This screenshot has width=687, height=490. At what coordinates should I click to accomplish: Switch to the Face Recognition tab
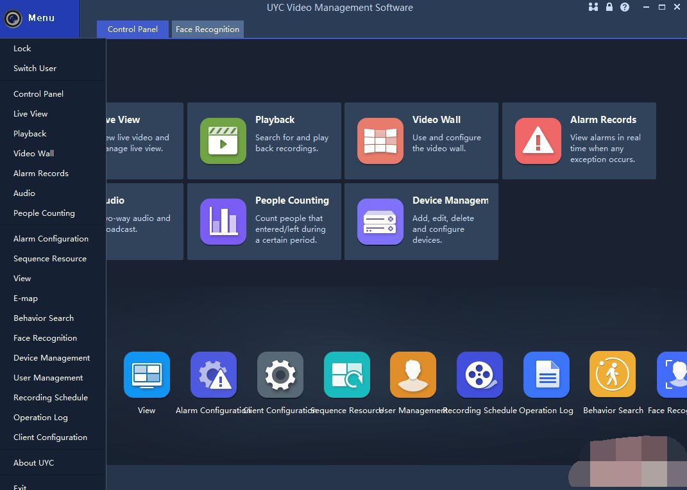point(208,29)
